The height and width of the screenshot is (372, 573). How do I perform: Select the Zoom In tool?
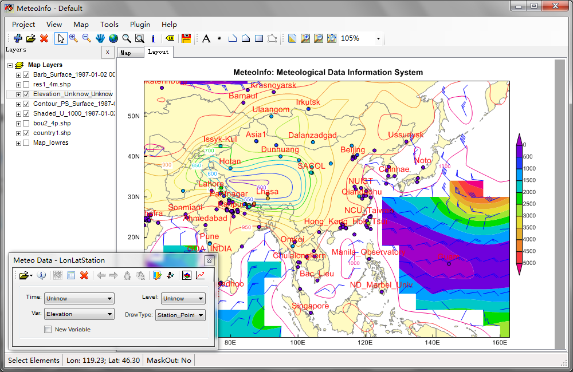click(x=74, y=38)
